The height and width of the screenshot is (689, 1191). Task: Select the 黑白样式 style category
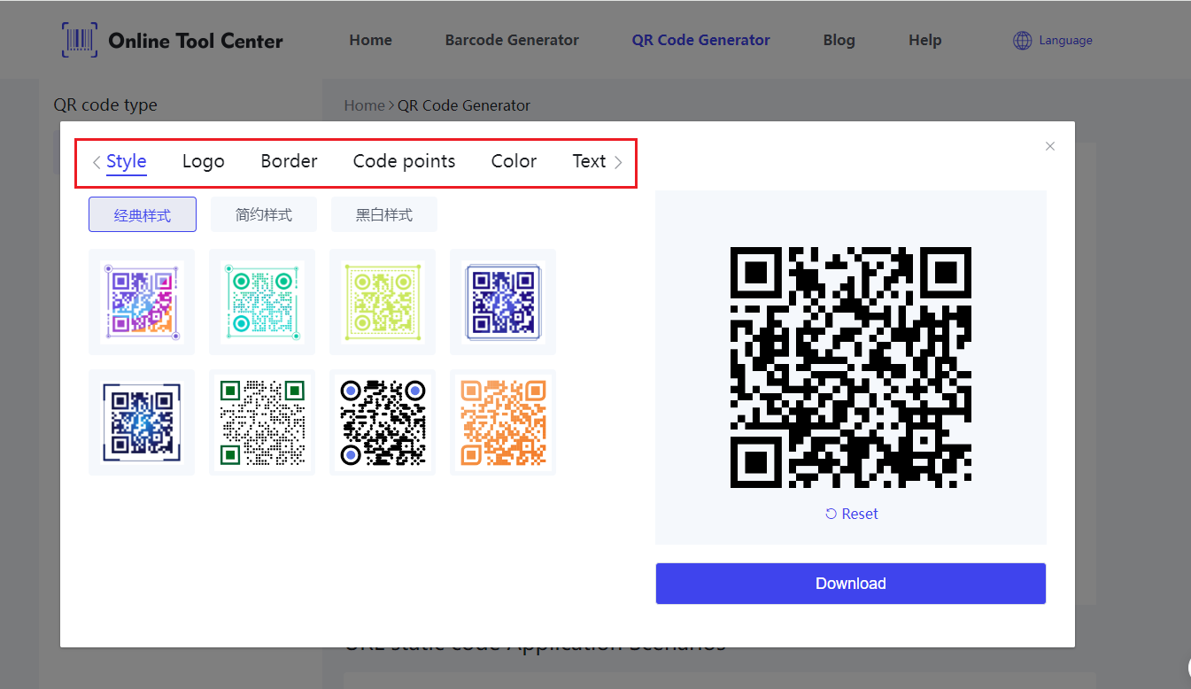[384, 214]
